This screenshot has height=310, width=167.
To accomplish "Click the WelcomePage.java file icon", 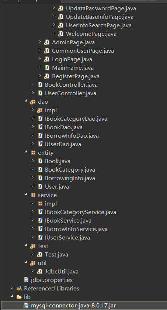I will 61,34.
